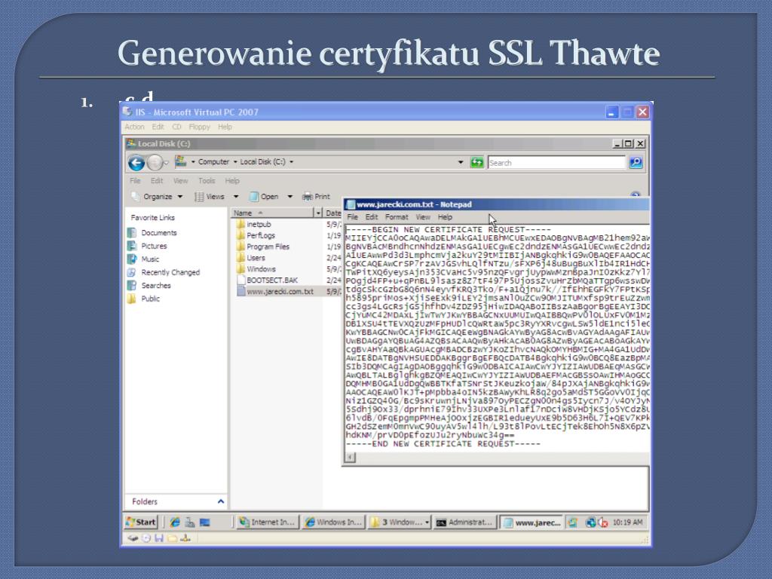Focus the Explorer Search field

556,163
